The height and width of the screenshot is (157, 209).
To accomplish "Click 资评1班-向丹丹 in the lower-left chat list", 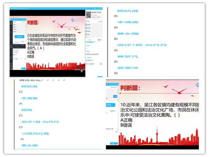I will (40, 122).
